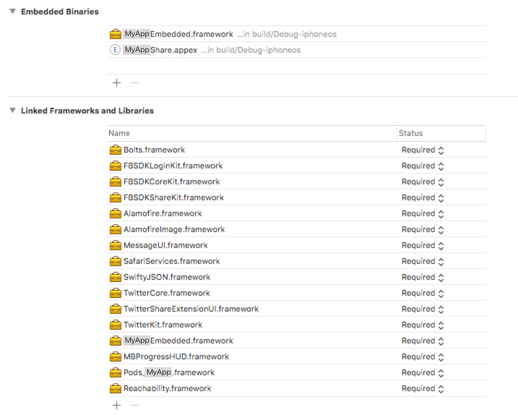Select the AlamofireImage.framework name text

[x=174, y=230]
